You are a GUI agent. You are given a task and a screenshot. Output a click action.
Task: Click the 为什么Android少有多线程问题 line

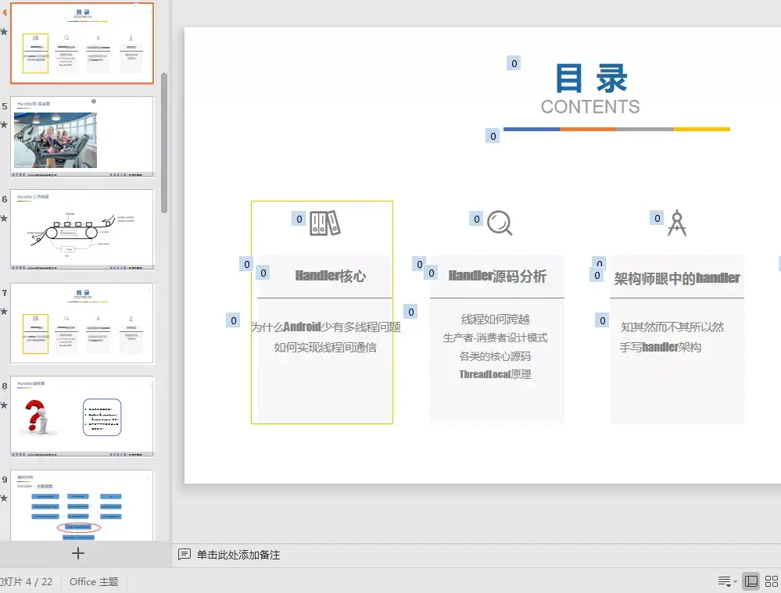(325, 327)
